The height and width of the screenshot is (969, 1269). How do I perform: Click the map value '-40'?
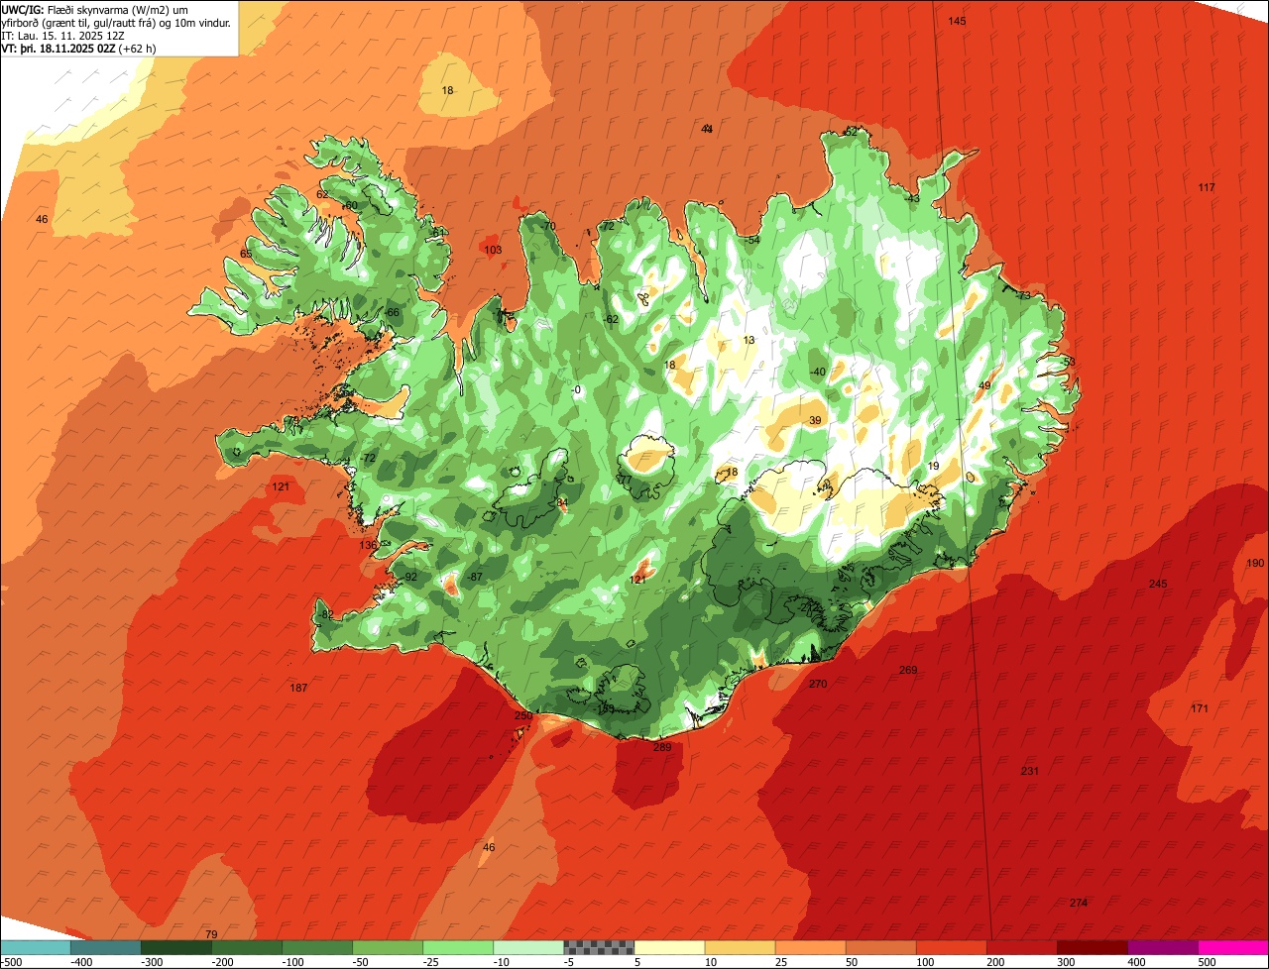tap(817, 372)
